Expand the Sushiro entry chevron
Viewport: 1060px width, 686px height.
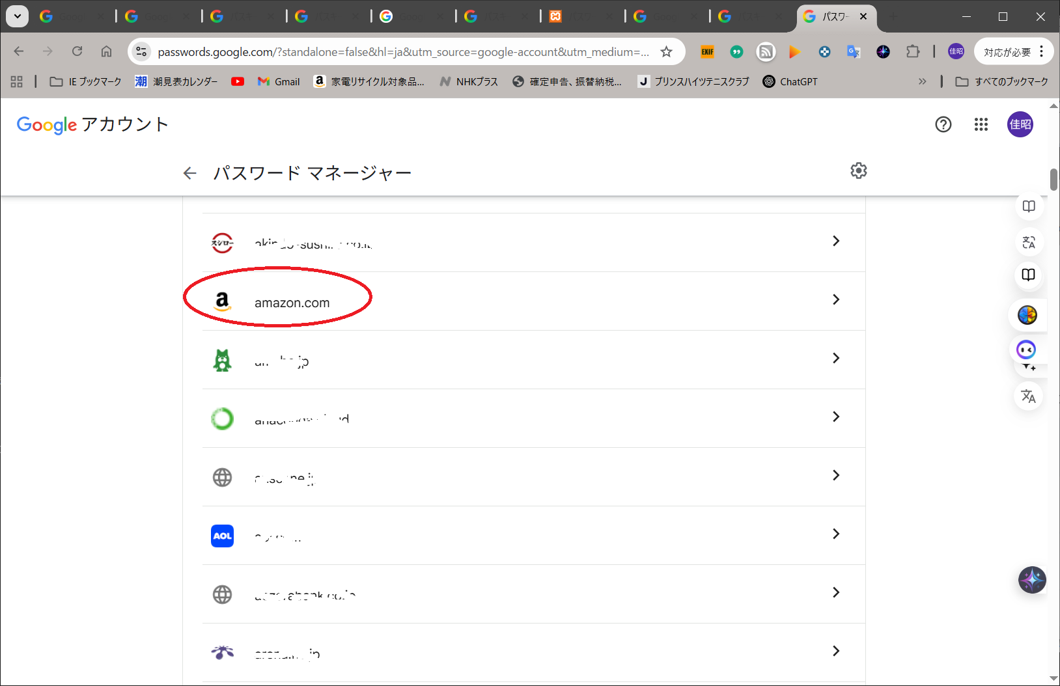click(836, 241)
